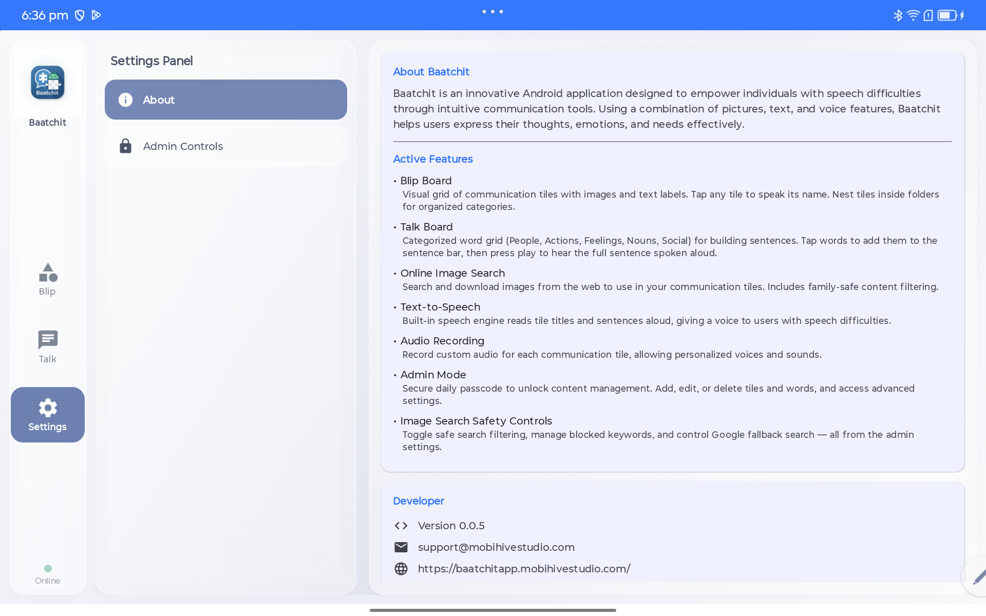Click the Blip Board feature title
The image size is (986, 616).
tap(426, 181)
